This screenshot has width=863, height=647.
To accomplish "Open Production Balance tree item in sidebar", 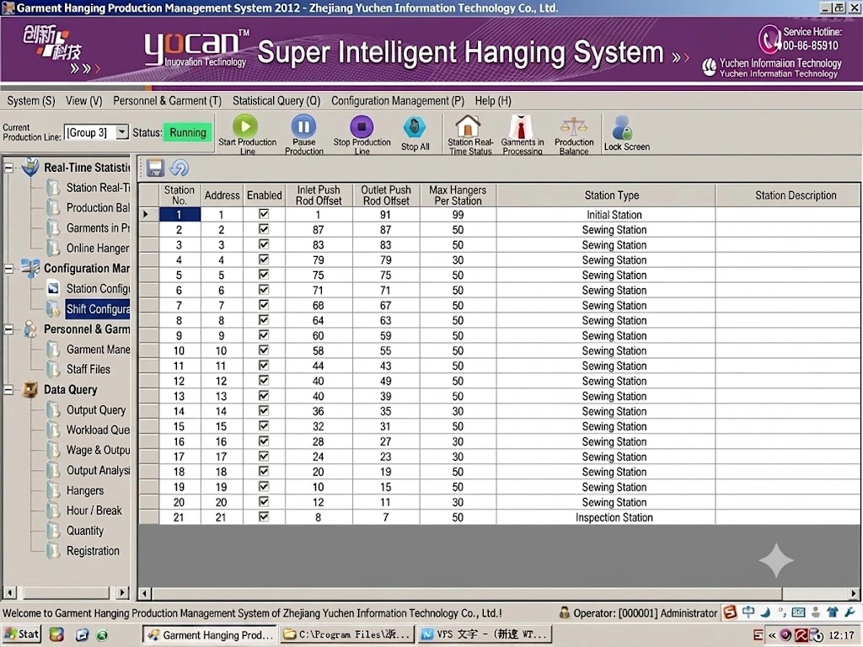I will coord(98,207).
